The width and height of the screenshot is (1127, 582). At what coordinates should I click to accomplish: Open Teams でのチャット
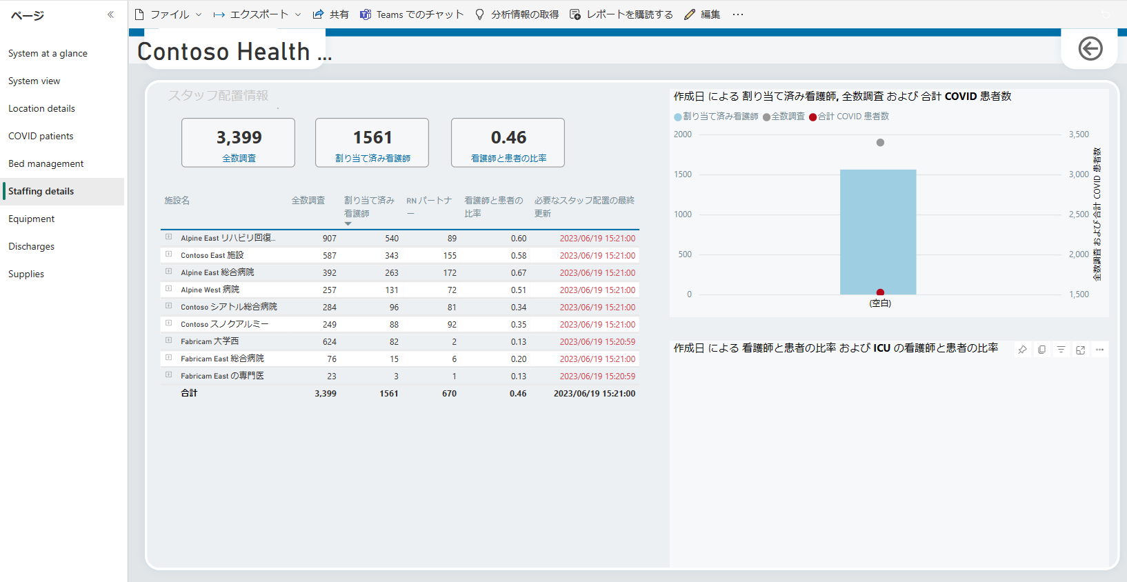click(x=412, y=14)
